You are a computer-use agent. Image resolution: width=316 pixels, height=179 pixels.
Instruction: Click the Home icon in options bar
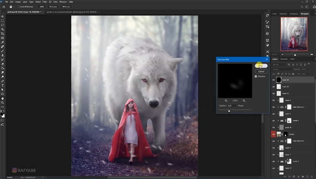[4, 7]
